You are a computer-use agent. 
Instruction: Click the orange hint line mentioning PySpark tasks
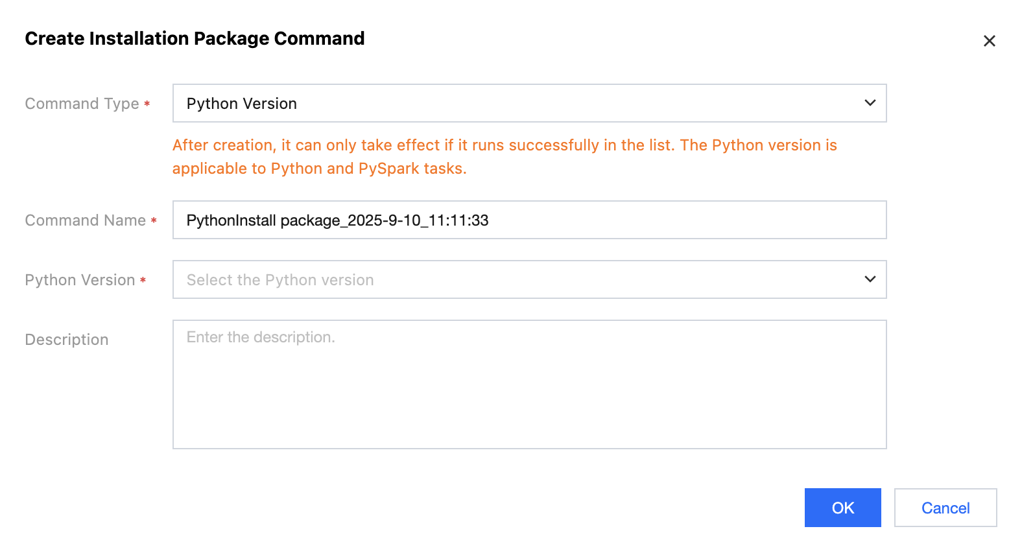tap(319, 169)
